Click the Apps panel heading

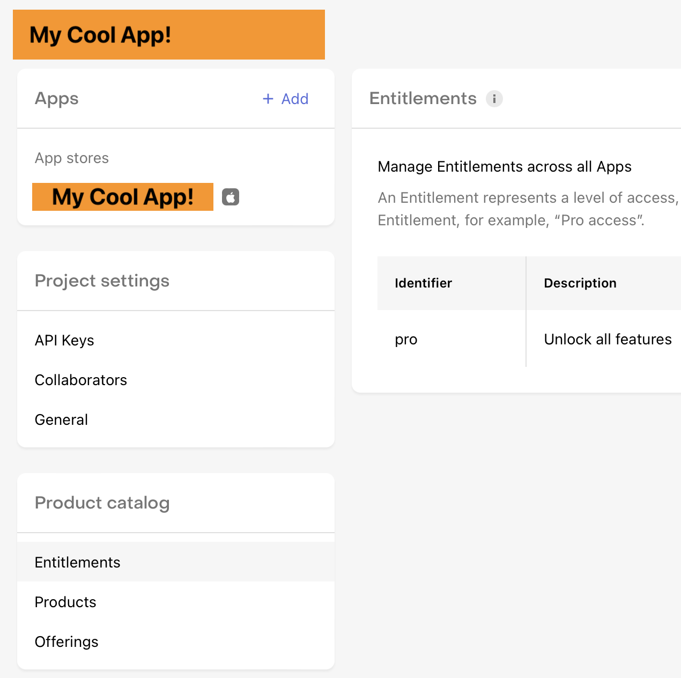pos(57,99)
